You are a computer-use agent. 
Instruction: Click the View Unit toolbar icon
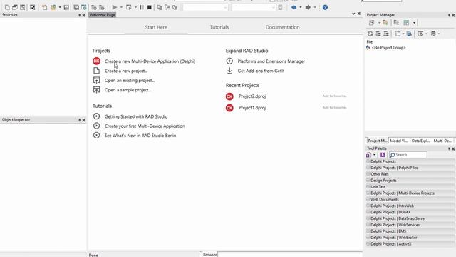pos(15,7)
